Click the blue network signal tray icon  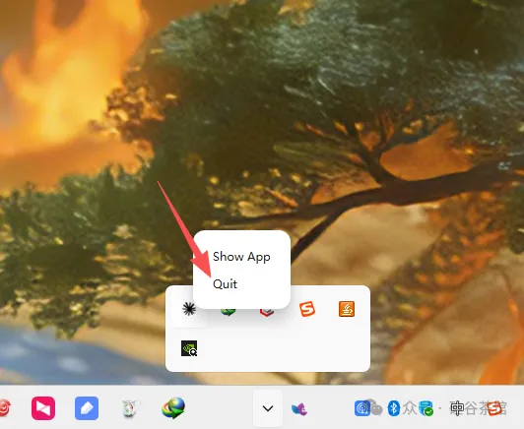tap(361, 408)
